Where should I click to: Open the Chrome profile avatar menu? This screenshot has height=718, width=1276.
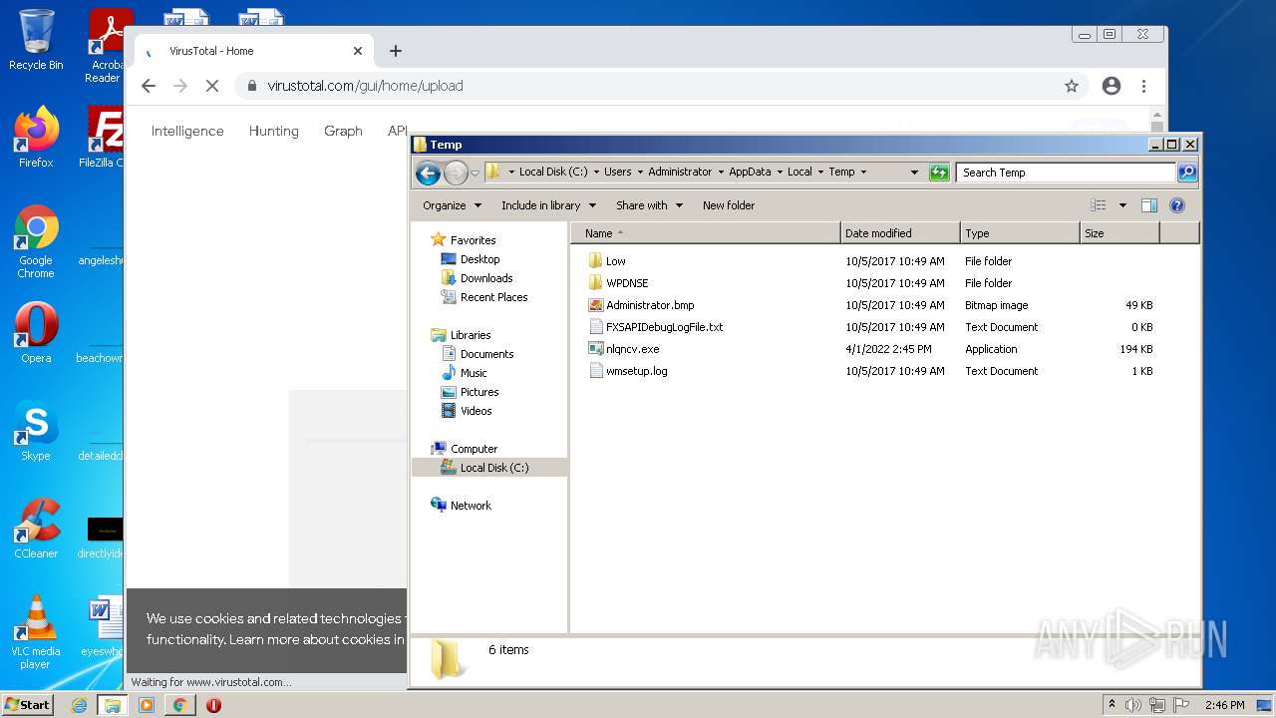click(1112, 86)
